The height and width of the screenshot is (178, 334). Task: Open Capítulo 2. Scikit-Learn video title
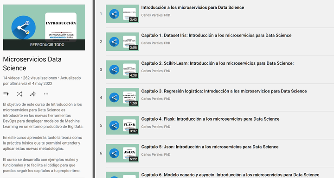[x=218, y=63]
